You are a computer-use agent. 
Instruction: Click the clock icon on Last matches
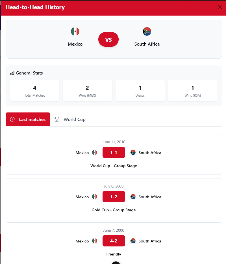point(12,119)
